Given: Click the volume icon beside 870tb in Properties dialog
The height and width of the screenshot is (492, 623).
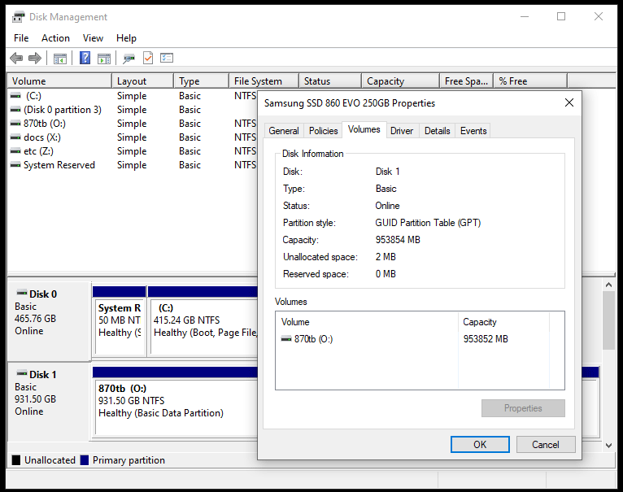Looking at the screenshot, I should coord(286,339).
